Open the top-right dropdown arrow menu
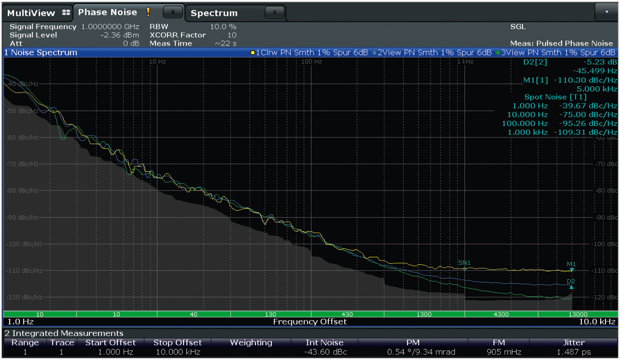This screenshot has height=360, width=620. [606, 12]
